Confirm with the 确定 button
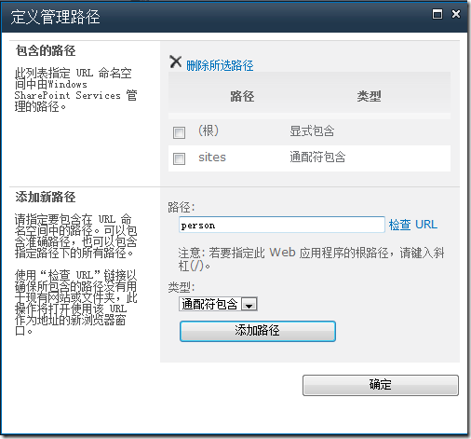Screen dimensions: 471x439 [381, 385]
